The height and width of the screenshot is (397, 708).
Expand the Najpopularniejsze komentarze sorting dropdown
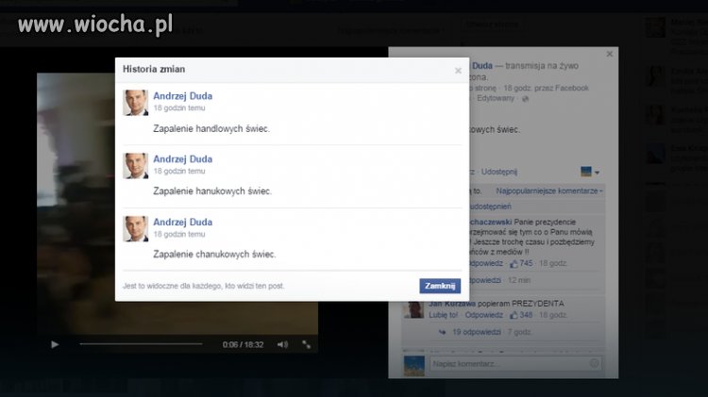point(549,191)
